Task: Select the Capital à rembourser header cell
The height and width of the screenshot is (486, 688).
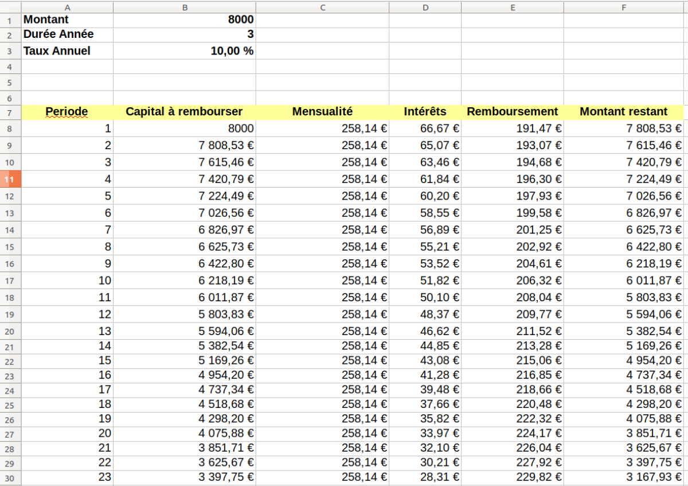Action: [185, 112]
